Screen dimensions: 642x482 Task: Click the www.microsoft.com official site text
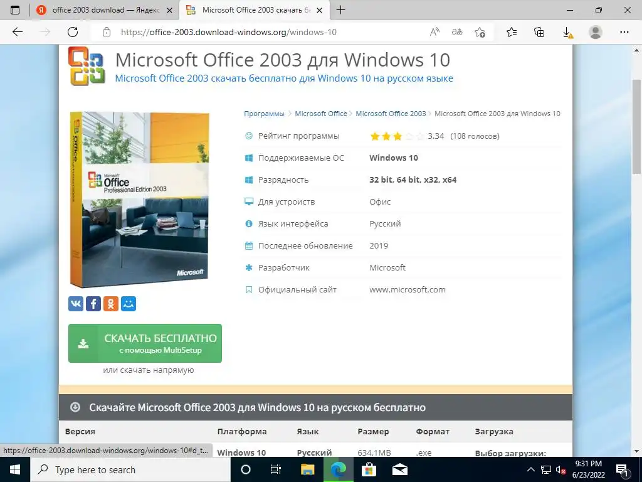point(408,289)
